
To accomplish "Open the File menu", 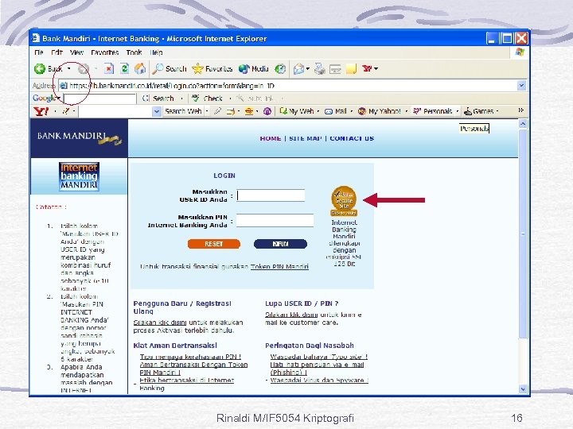I will pyautogui.click(x=38, y=52).
